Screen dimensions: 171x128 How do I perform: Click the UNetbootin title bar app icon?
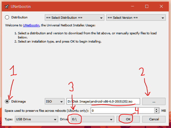[7, 7]
